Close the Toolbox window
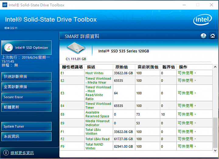The width and height of the screenshot is (219, 159). (211, 5)
